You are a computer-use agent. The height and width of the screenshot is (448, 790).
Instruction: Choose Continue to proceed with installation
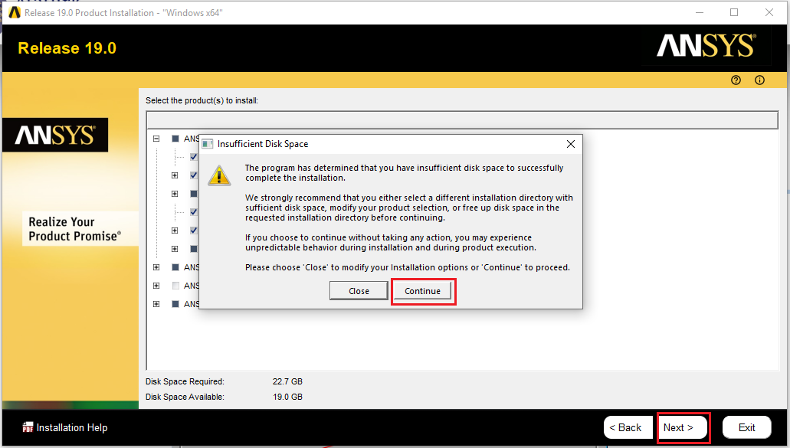click(422, 291)
